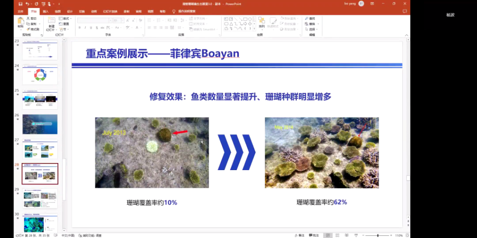Open the Review (审阅) tab

tap(138, 11)
